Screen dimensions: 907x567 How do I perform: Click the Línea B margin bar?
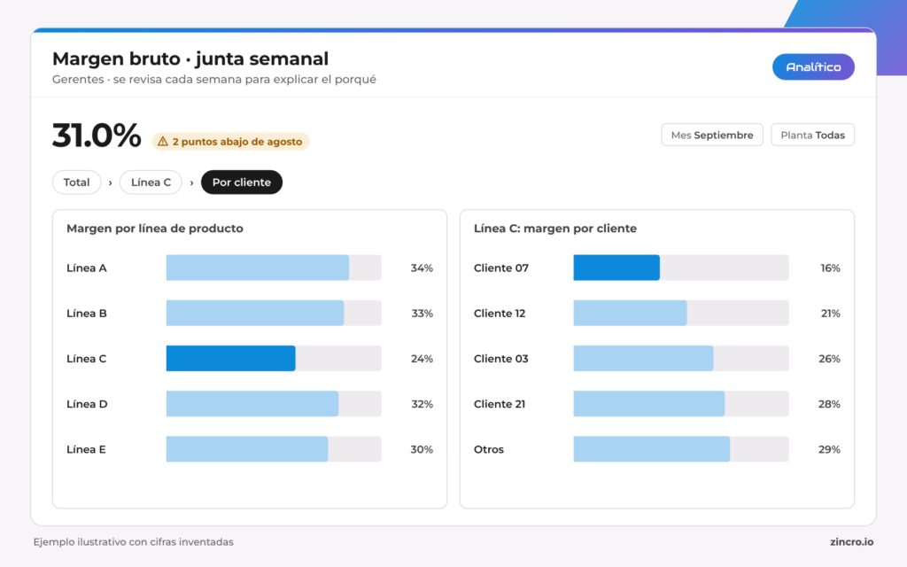[x=254, y=313]
